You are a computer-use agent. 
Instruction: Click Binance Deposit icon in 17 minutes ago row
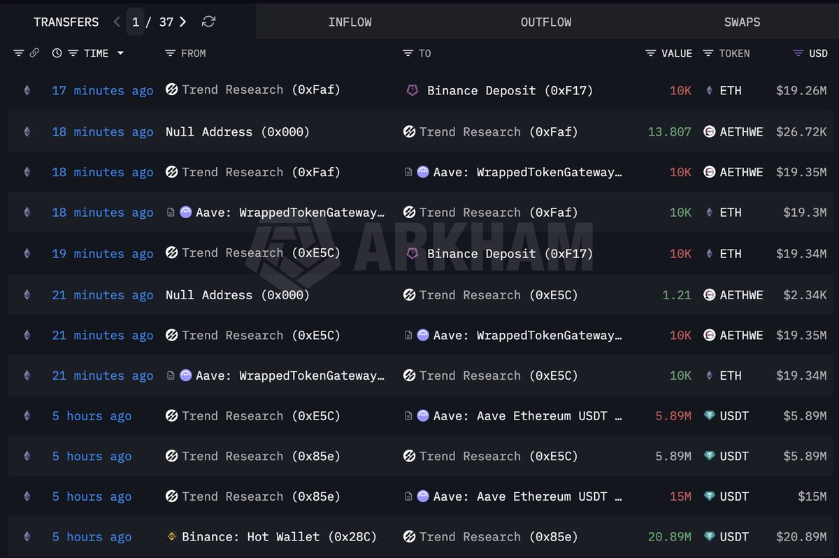413,90
